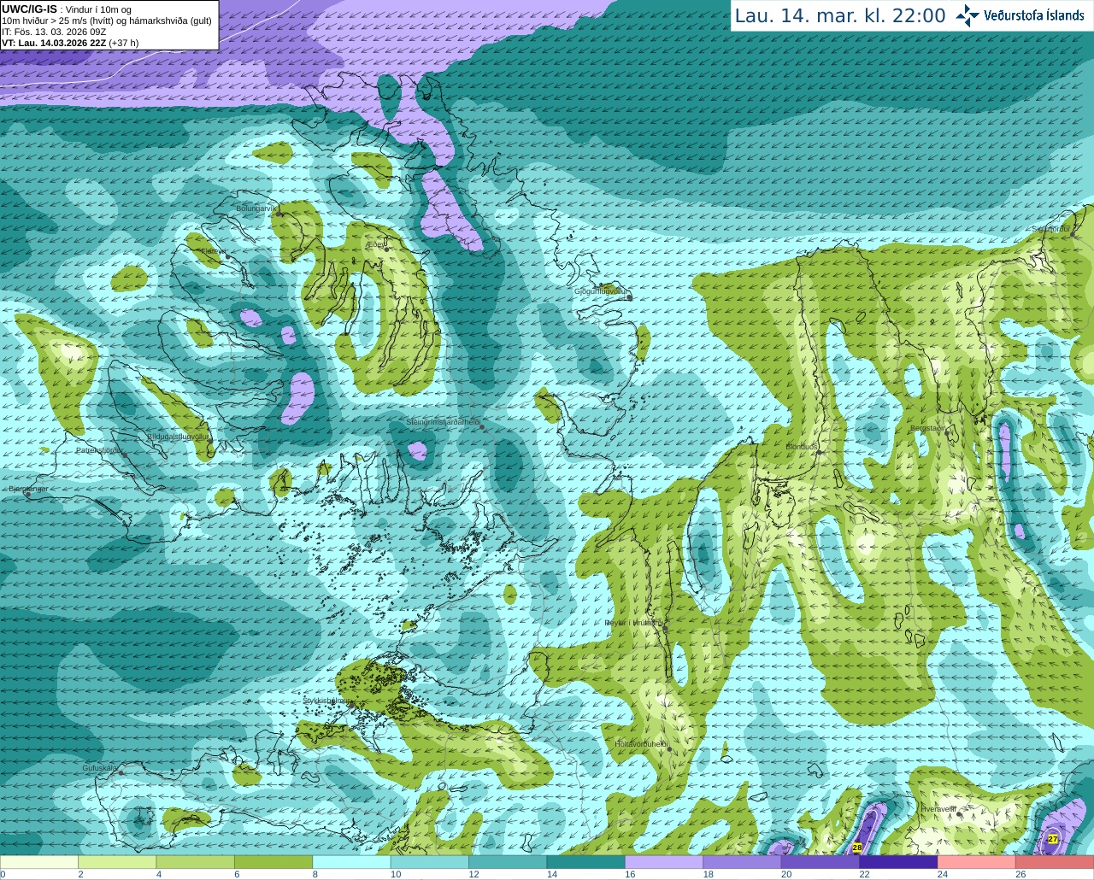Select the Bolungarvík station label
This screenshot has width=1094, height=880.
[256, 208]
